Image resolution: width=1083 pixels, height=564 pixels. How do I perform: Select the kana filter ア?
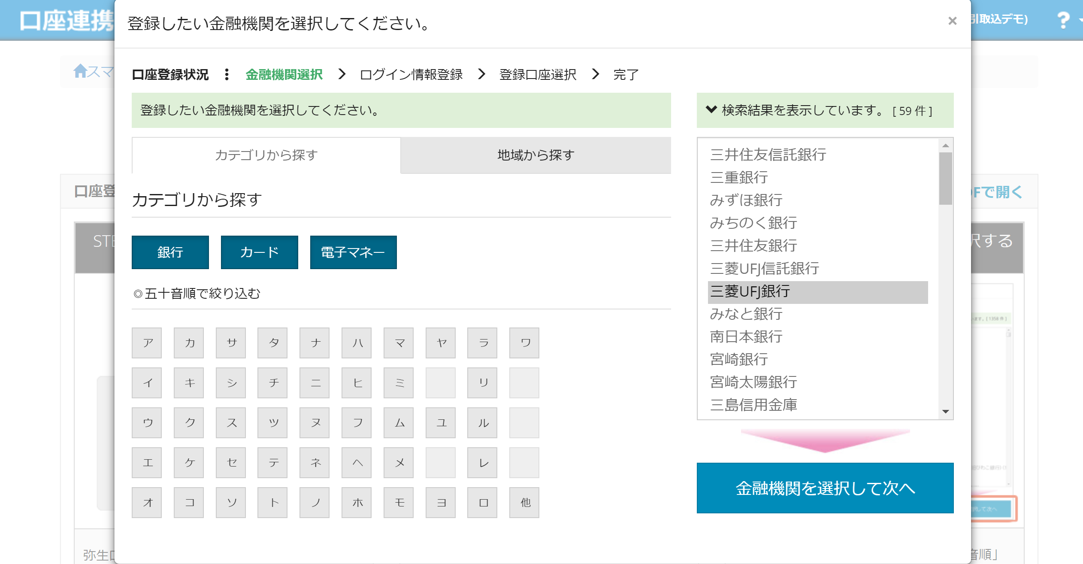147,343
